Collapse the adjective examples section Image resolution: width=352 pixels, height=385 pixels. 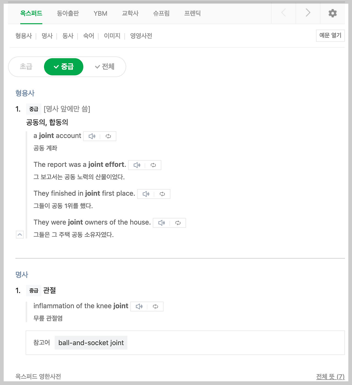click(20, 235)
